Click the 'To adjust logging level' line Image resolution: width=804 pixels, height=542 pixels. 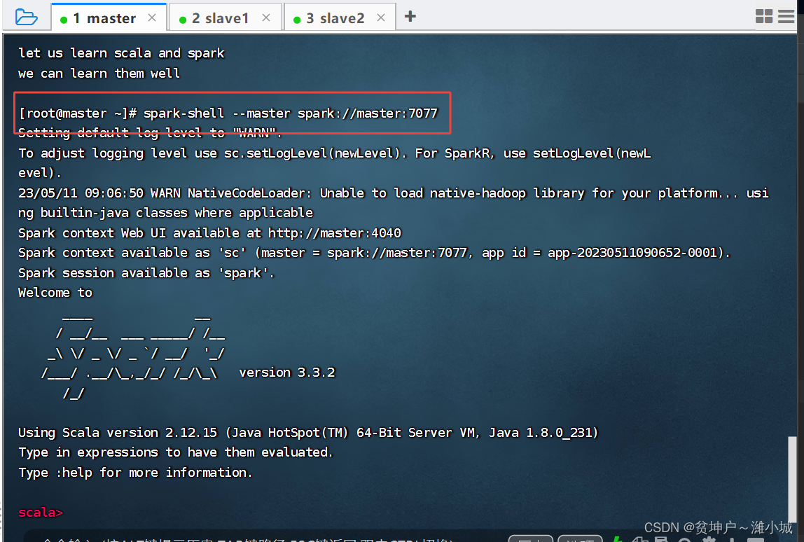click(x=334, y=163)
